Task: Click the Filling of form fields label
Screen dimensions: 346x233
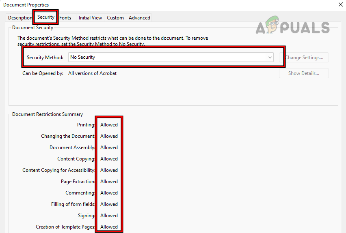Action: pyautogui.click(x=73, y=204)
